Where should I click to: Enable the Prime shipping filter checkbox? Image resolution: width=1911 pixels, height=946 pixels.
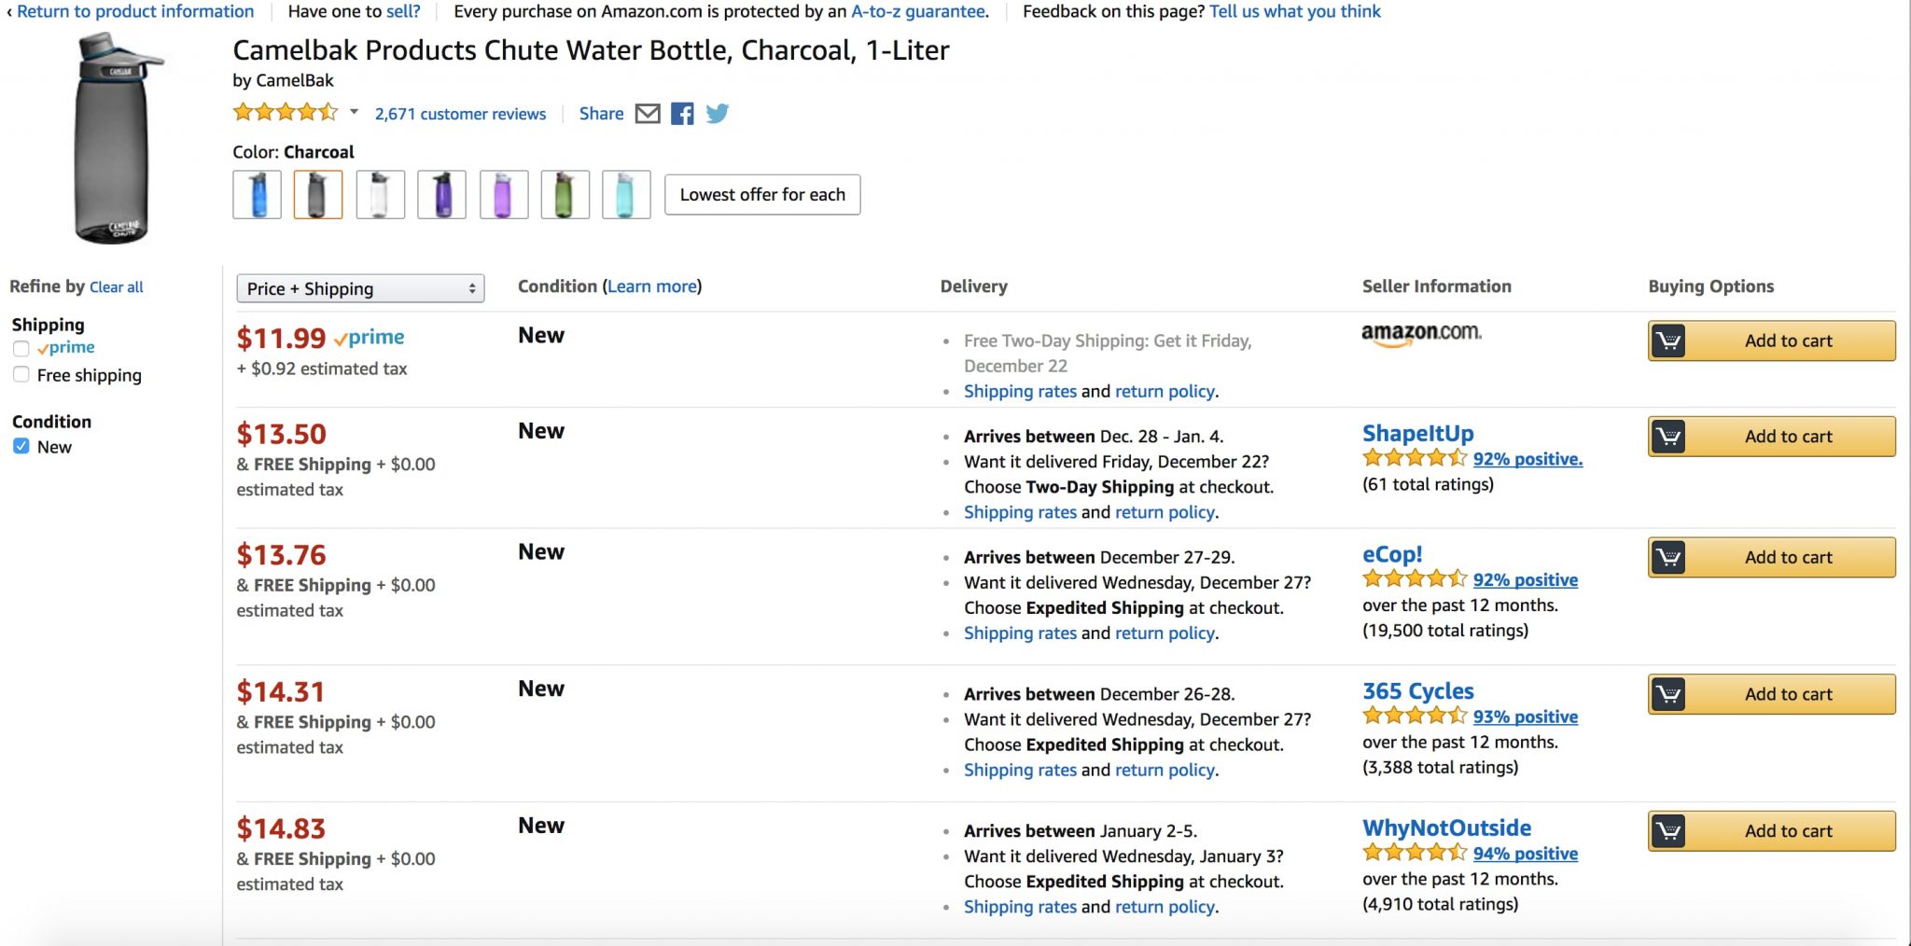point(21,348)
